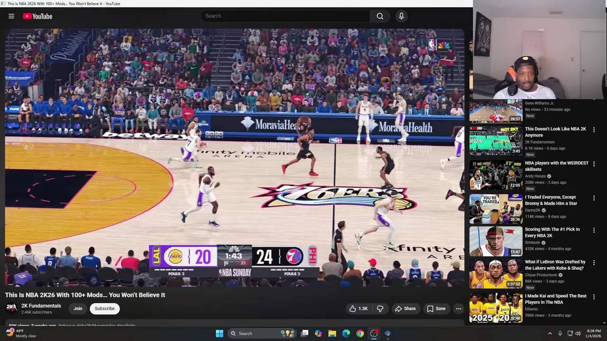607x341 pixels.
Task: Open Andy Hoops channel name
Action: click(x=535, y=176)
